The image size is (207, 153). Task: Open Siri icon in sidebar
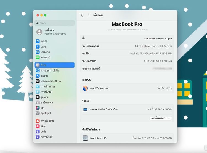click(38, 108)
